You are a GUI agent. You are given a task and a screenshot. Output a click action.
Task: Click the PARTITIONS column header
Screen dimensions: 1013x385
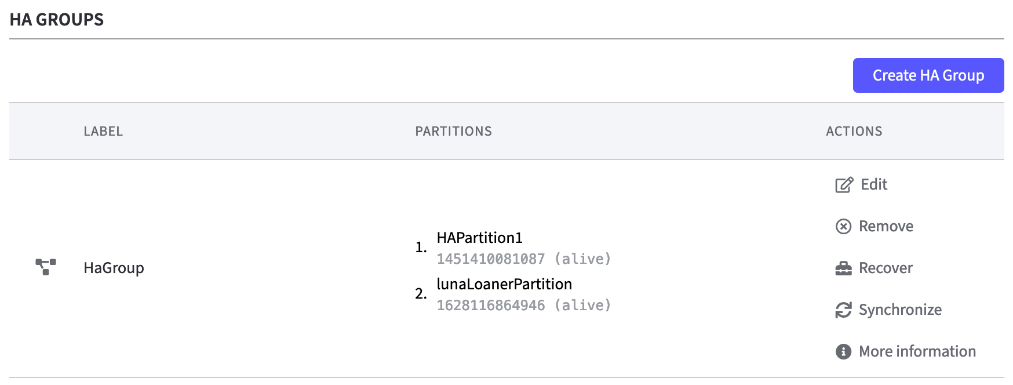(453, 132)
